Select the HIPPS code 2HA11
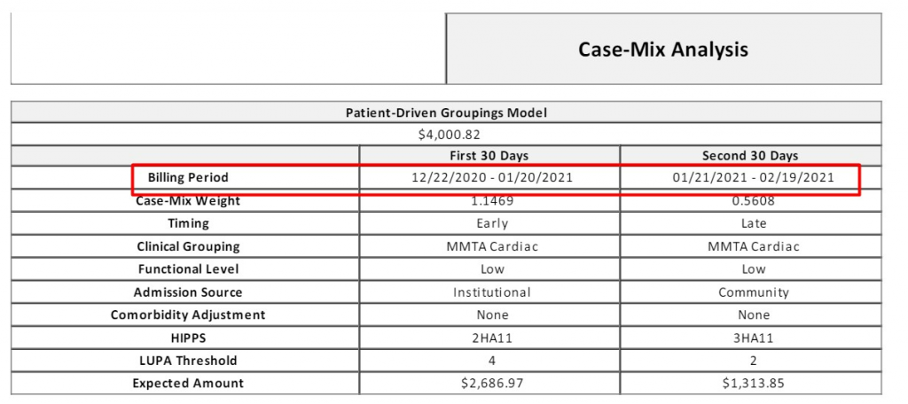Image resolution: width=908 pixels, height=404 pixels. tap(492, 338)
